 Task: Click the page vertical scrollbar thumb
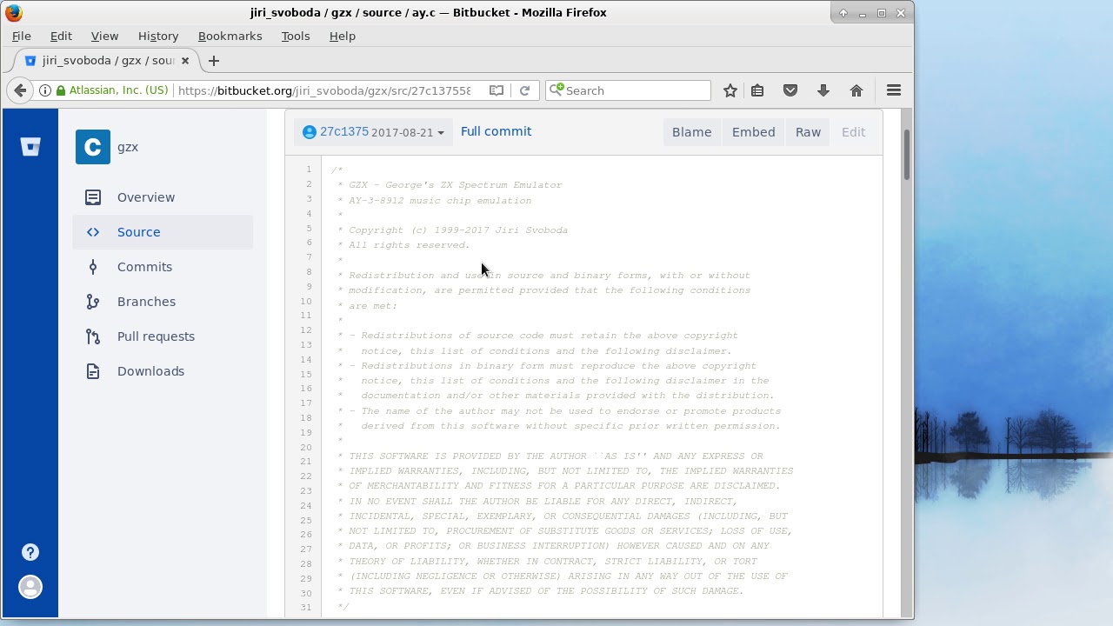(x=907, y=155)
